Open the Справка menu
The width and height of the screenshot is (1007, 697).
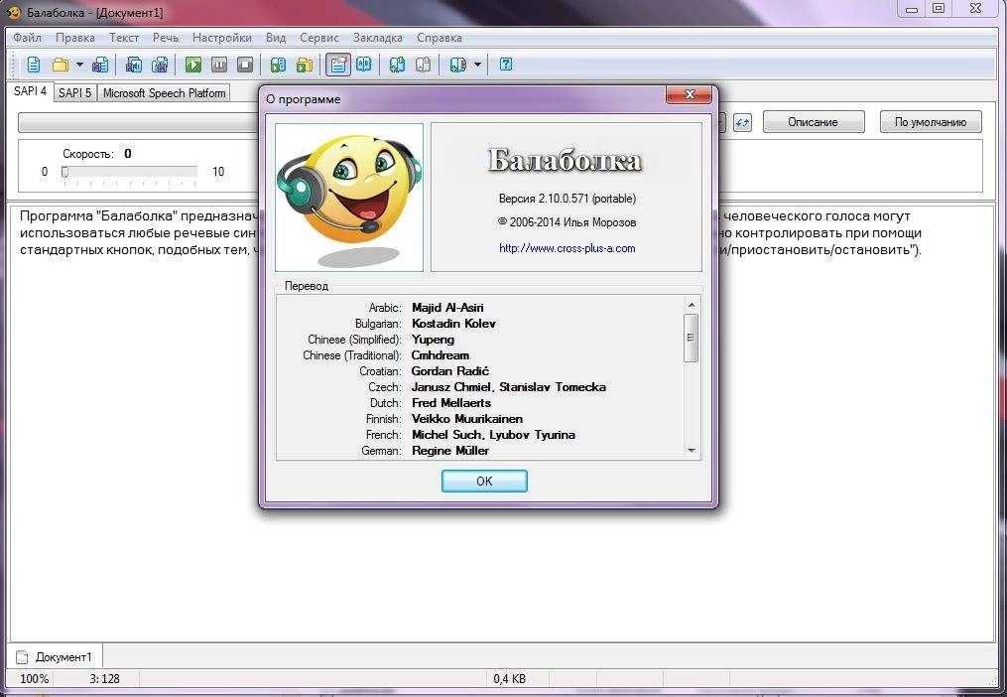coord(440,38)
